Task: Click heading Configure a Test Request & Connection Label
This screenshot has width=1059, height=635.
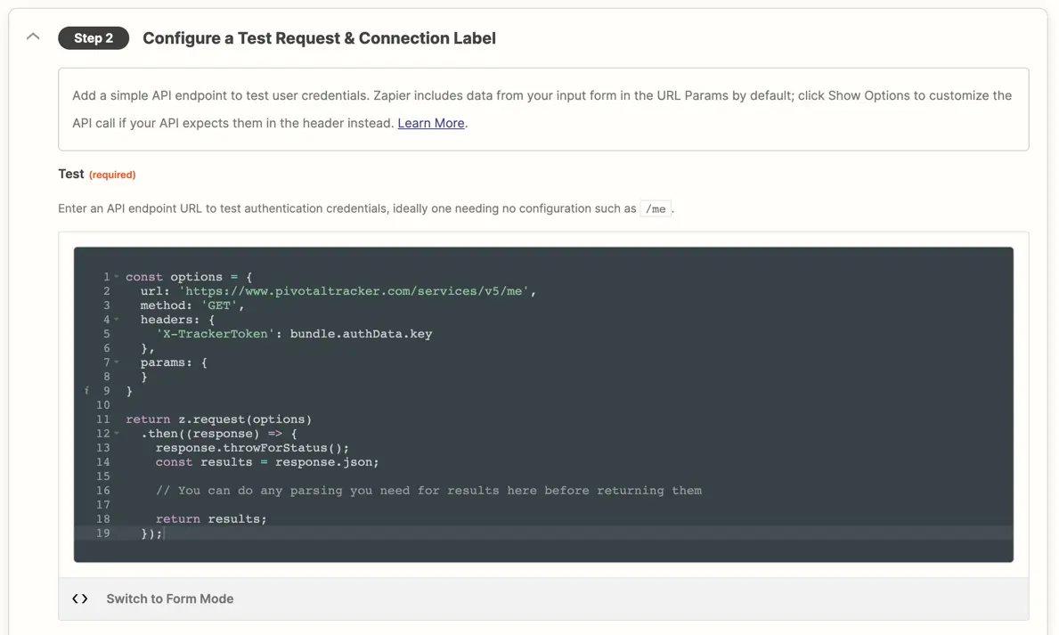Action: pos(319,37)
